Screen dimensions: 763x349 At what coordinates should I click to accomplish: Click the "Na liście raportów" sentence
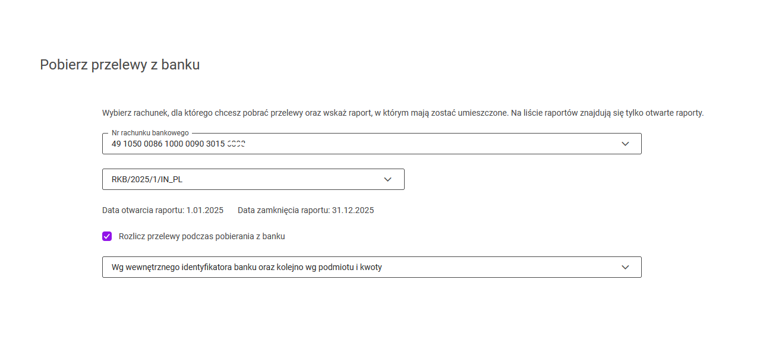(607, 113)
